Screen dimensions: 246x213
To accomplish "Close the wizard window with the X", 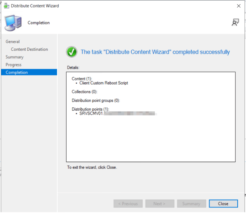I will pyautogui.click(x=239, y=6).
